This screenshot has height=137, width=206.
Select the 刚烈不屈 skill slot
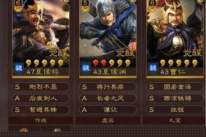pos(41,87)
